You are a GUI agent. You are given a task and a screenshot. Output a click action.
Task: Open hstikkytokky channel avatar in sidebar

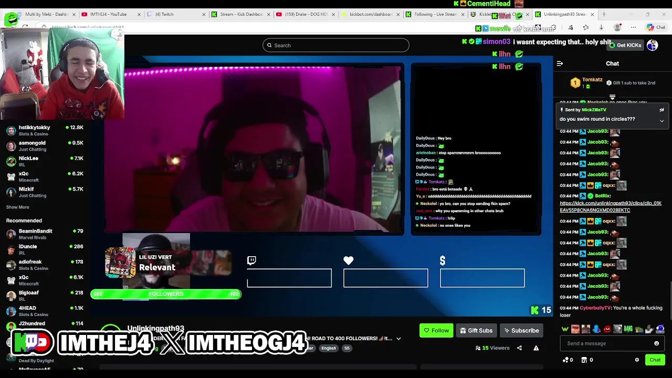point(11,131)
